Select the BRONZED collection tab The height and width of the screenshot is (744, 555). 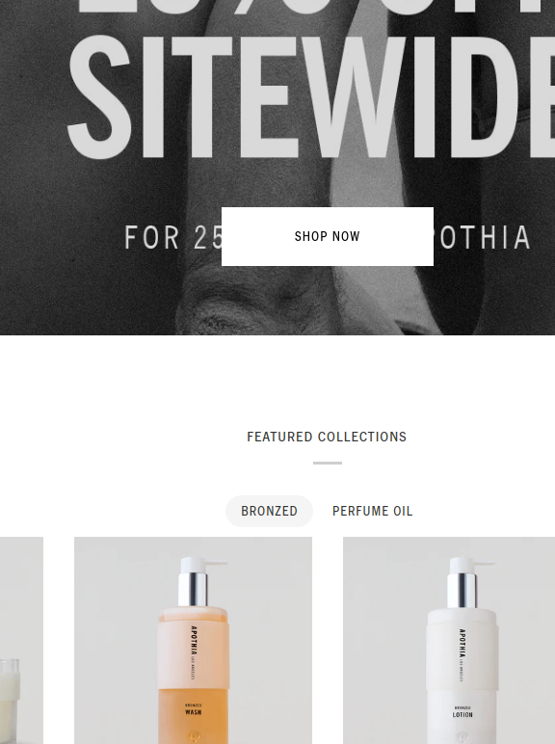pyautogui.click(x=269, y=511)
